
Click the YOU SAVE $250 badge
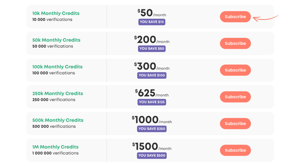pos(152,129)
